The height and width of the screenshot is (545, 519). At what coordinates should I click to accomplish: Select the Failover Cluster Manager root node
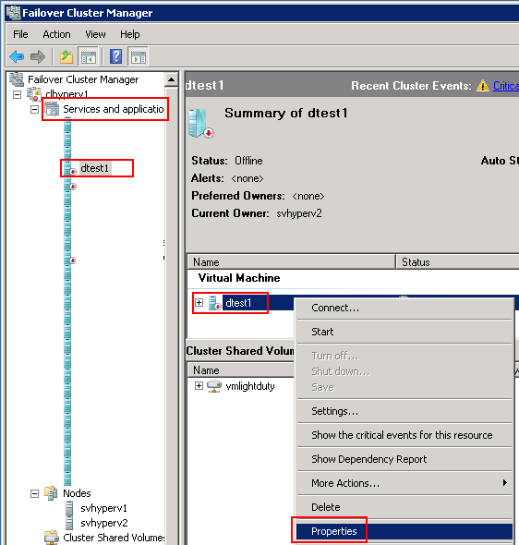click(x=83, y=79)
